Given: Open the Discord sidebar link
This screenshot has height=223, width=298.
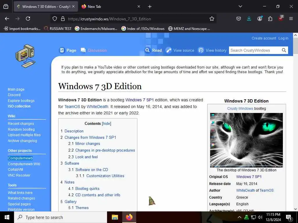Looking at the screenshot, I should tap(14, 95).
